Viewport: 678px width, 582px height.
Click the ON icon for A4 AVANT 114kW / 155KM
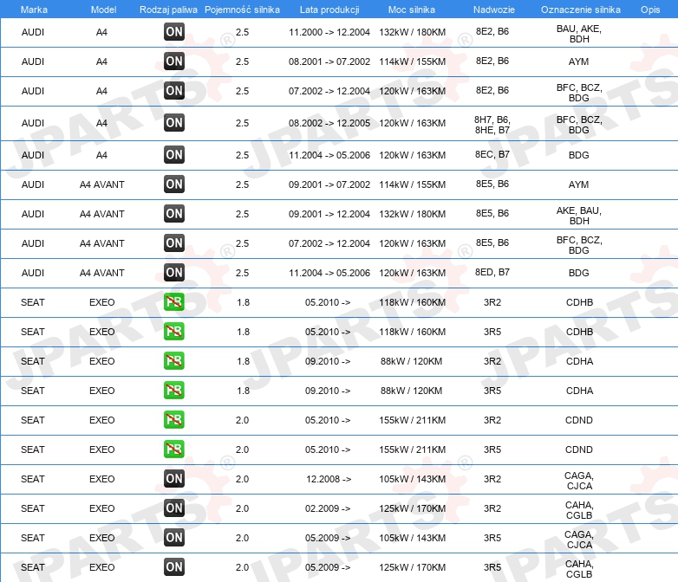[174, 184]
